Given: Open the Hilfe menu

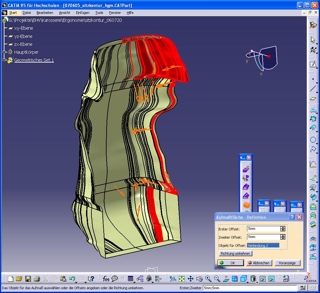Looking at the screenshot, I should point(130,13).
